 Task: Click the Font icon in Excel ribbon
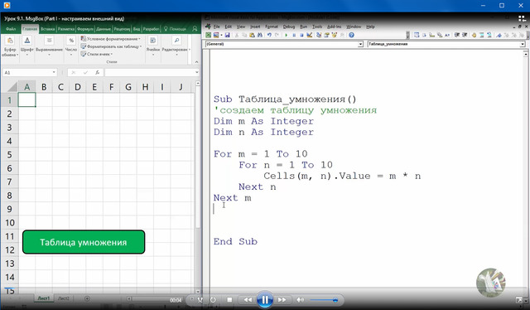coord(27,41)
